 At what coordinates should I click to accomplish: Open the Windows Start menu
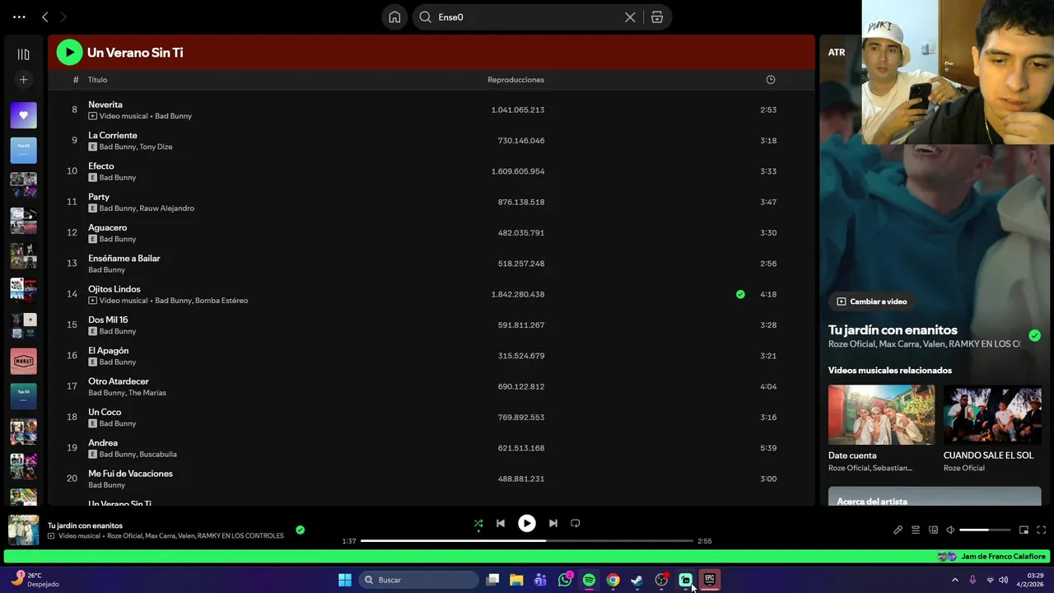[x=345, y=580]
